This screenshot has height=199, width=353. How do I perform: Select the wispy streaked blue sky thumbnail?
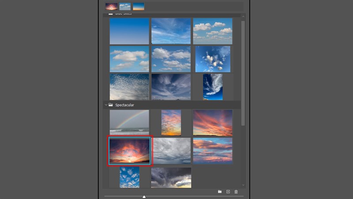[171, 31]
